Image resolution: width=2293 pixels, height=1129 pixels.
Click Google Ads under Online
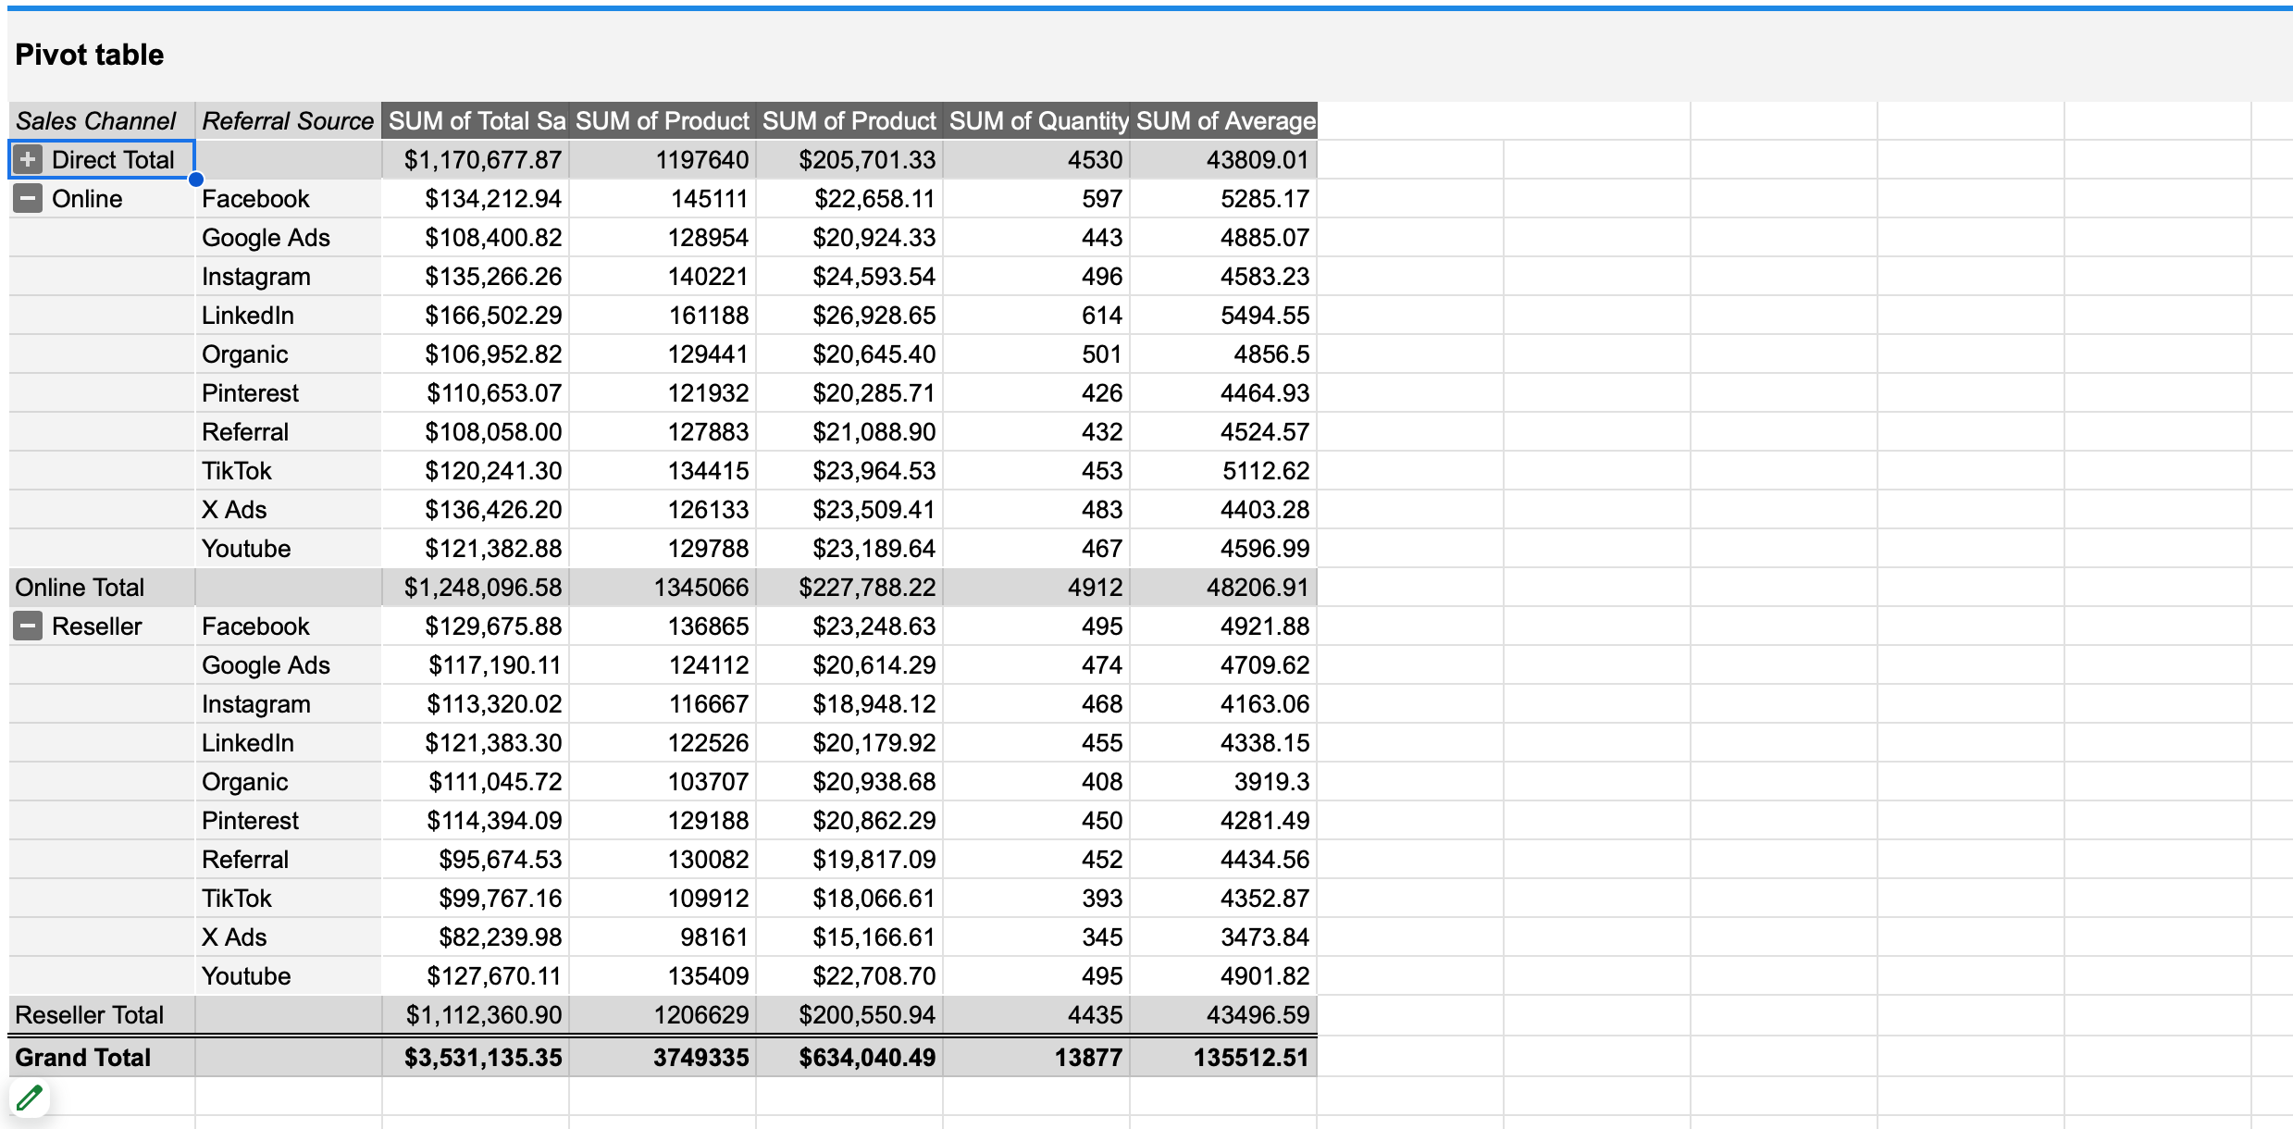pos(288,238)
